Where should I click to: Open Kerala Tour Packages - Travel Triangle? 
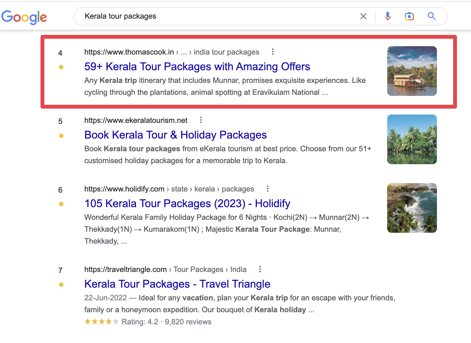[177, 284]
